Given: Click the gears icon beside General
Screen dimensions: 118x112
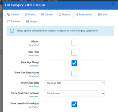Looking at the screenshot, I should click(8, 14).
